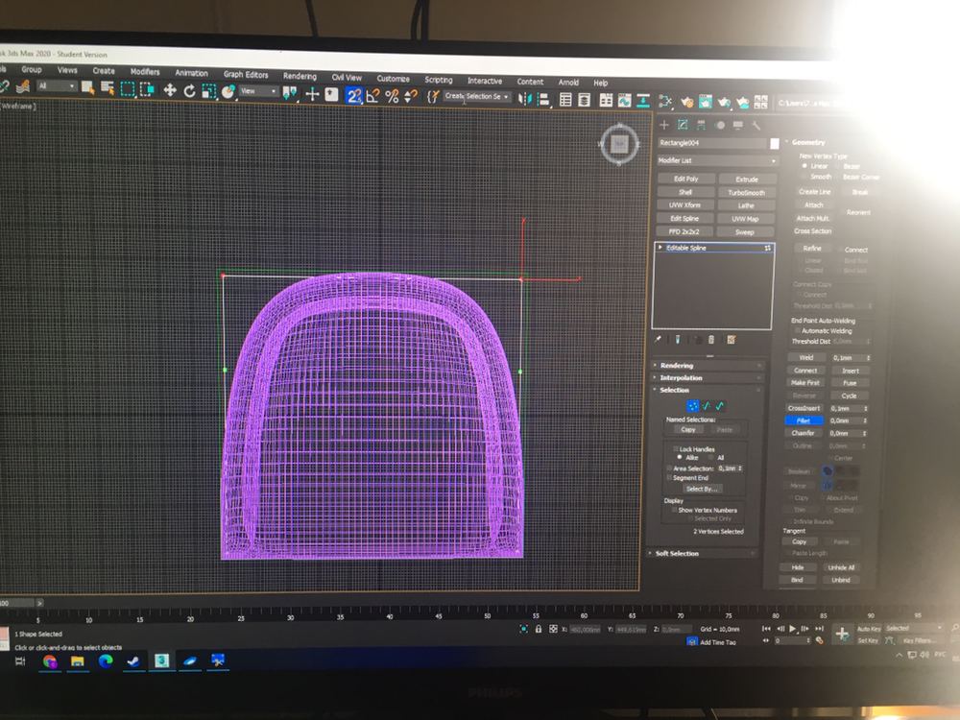
Task: Activate Segment sub-object selection icon
Action: (x=707, y=406)
